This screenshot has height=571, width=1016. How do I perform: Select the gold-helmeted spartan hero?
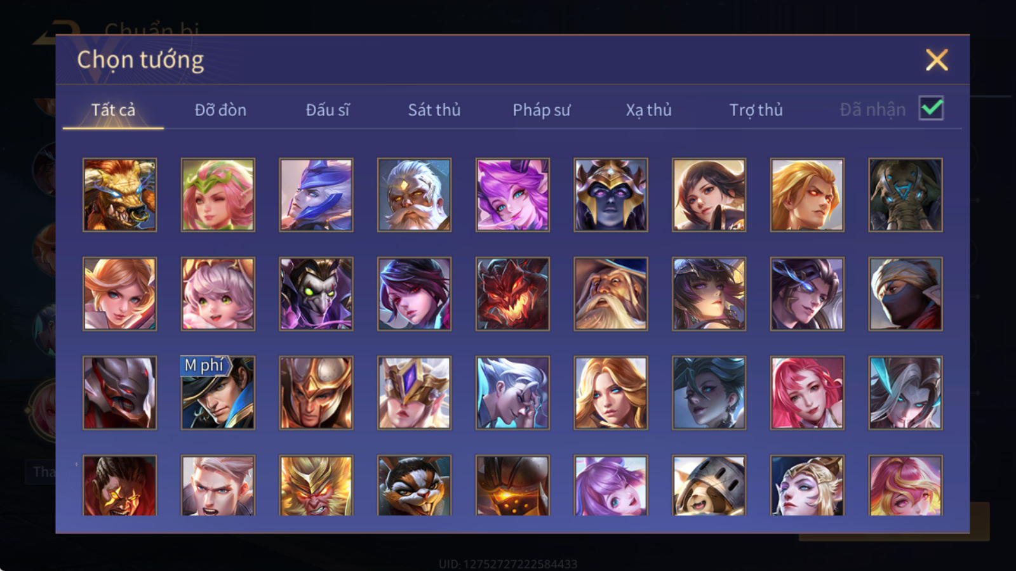(x=316, y=393)
